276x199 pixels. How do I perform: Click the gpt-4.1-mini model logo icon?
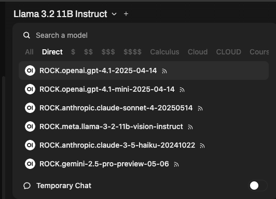[x=30, y=89]
